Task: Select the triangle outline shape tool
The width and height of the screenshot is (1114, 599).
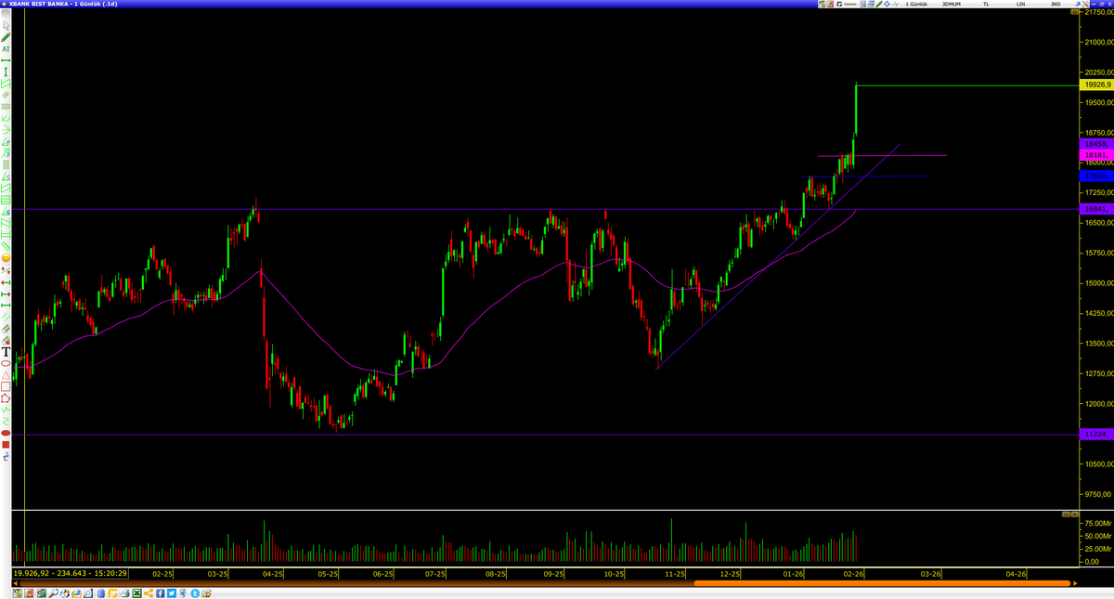Action: (x=6, y=374)
